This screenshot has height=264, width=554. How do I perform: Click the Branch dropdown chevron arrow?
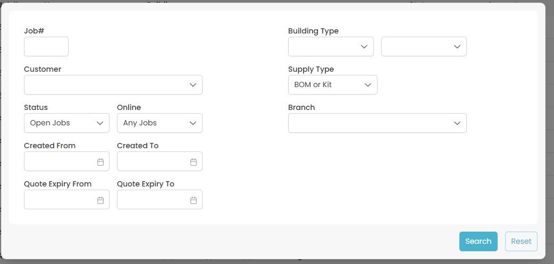(457, 123)
